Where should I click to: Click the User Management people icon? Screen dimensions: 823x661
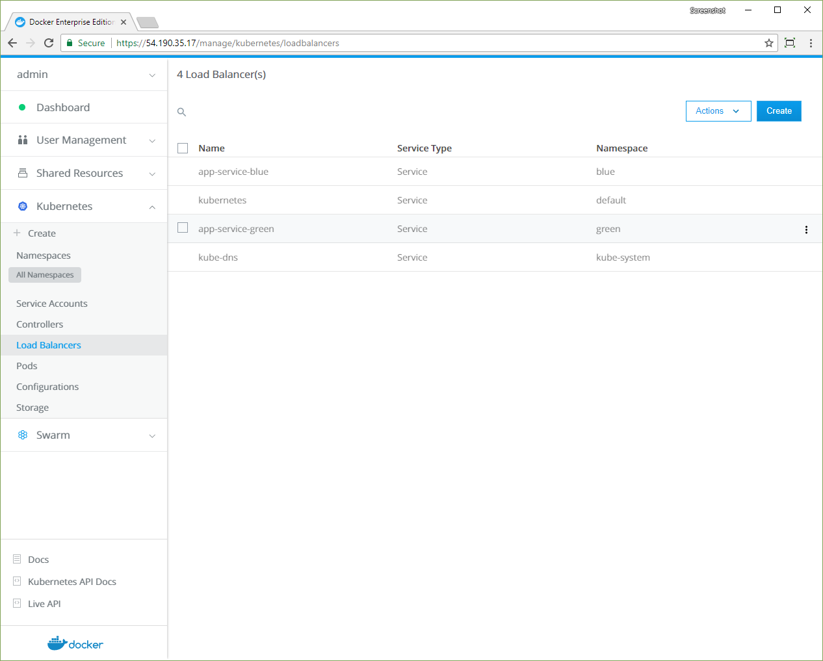pos(23,140)
